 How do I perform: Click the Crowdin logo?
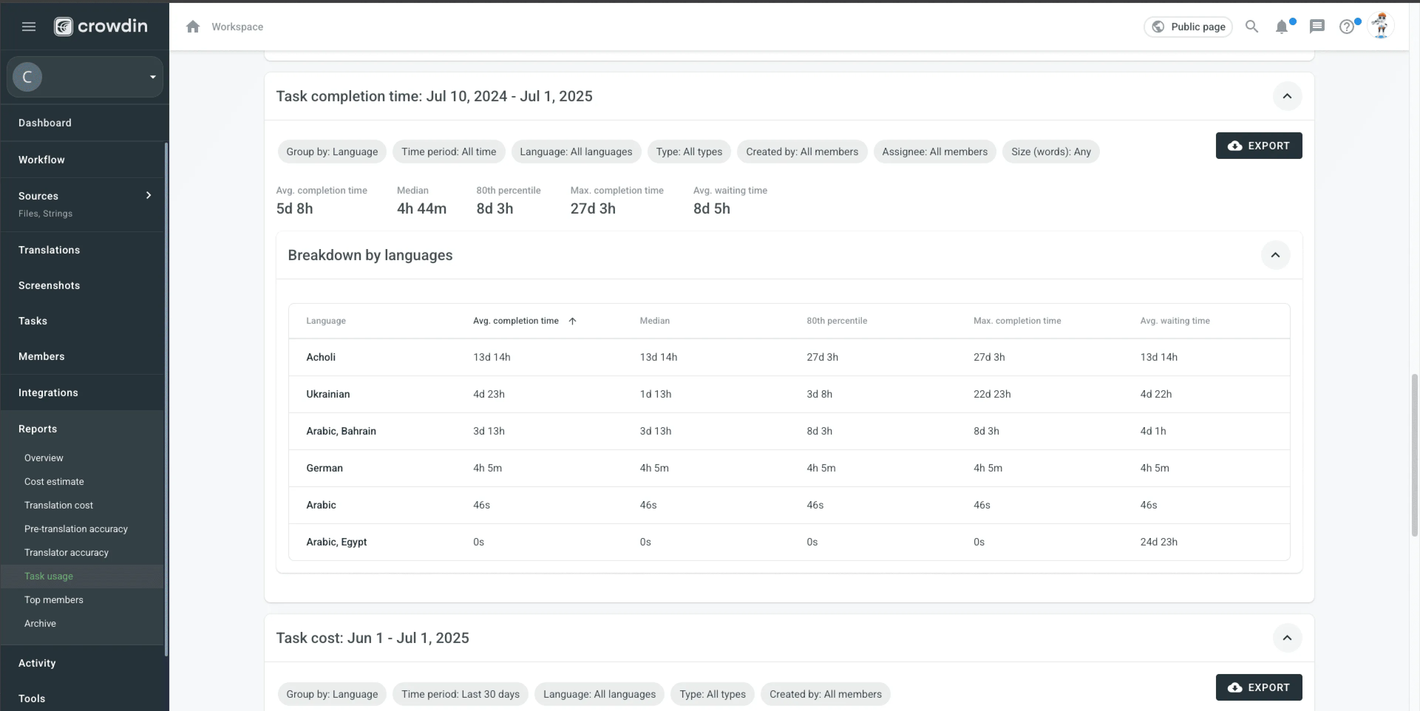coord(101,26)
